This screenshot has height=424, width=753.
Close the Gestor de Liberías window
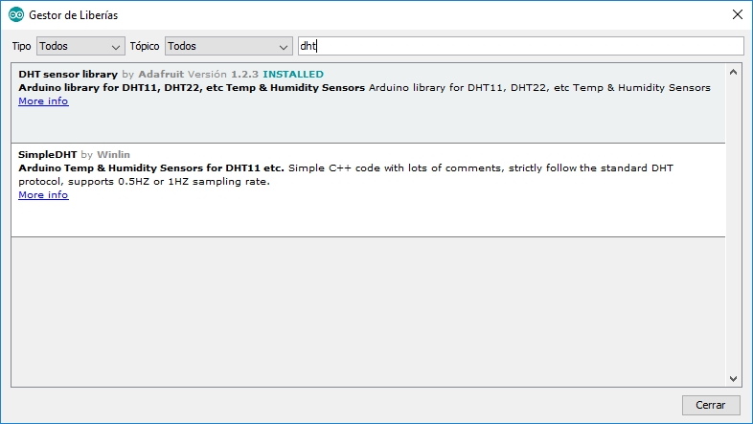point(738,14)
